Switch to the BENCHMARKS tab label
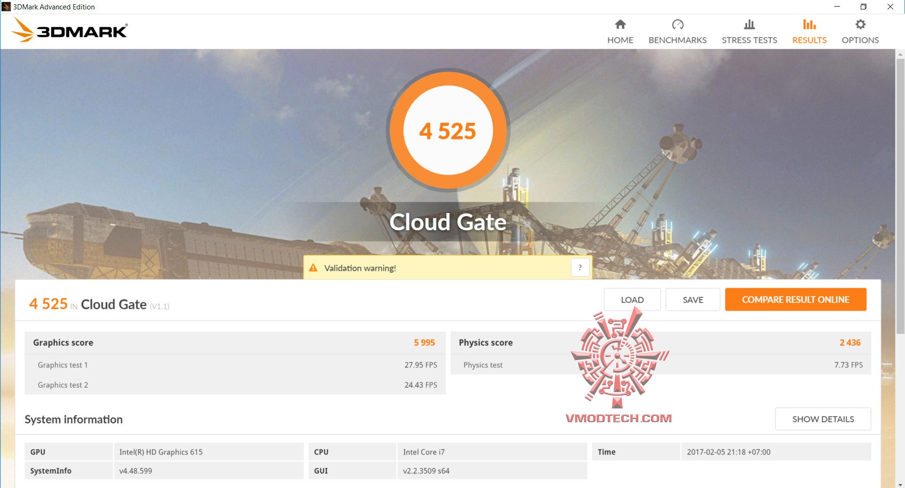 [677, 41]
